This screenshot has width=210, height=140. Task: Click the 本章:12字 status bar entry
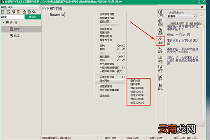156,138
